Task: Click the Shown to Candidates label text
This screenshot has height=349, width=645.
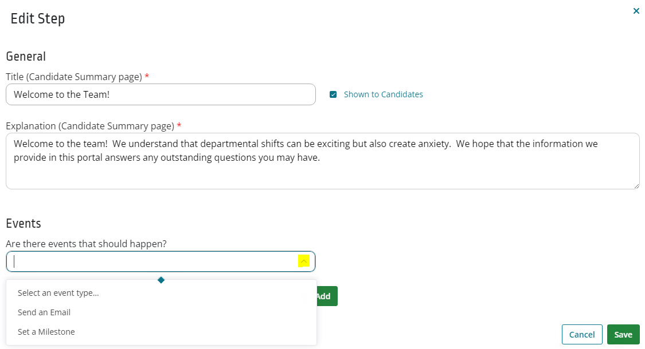Action: pyautogui.click(x=383, y=94)
